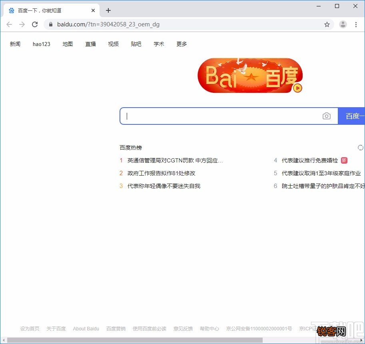
Task: Open a new browser tab with plus button
Action: coord(108,10)
